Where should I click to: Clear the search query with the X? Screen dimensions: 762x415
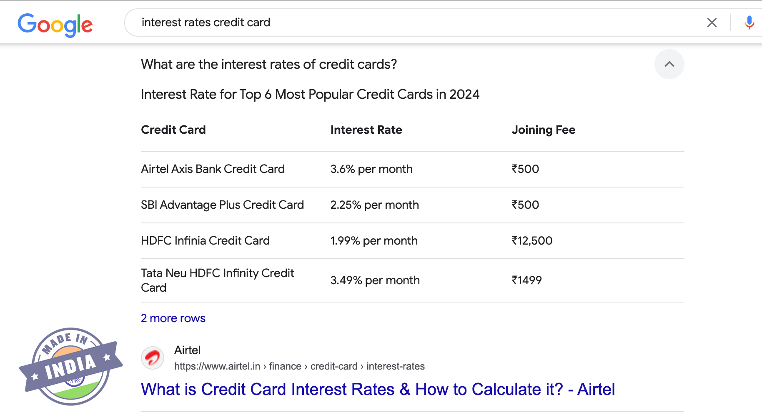point(712,22)
